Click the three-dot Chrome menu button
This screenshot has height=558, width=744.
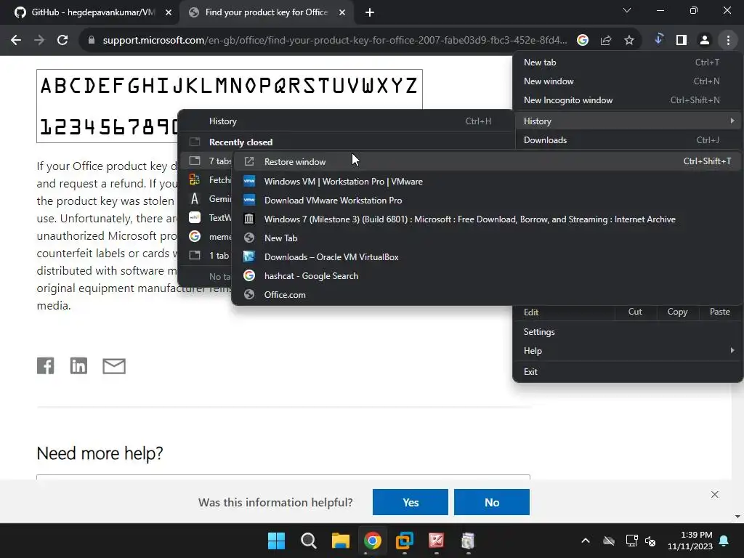click(728, 40)
